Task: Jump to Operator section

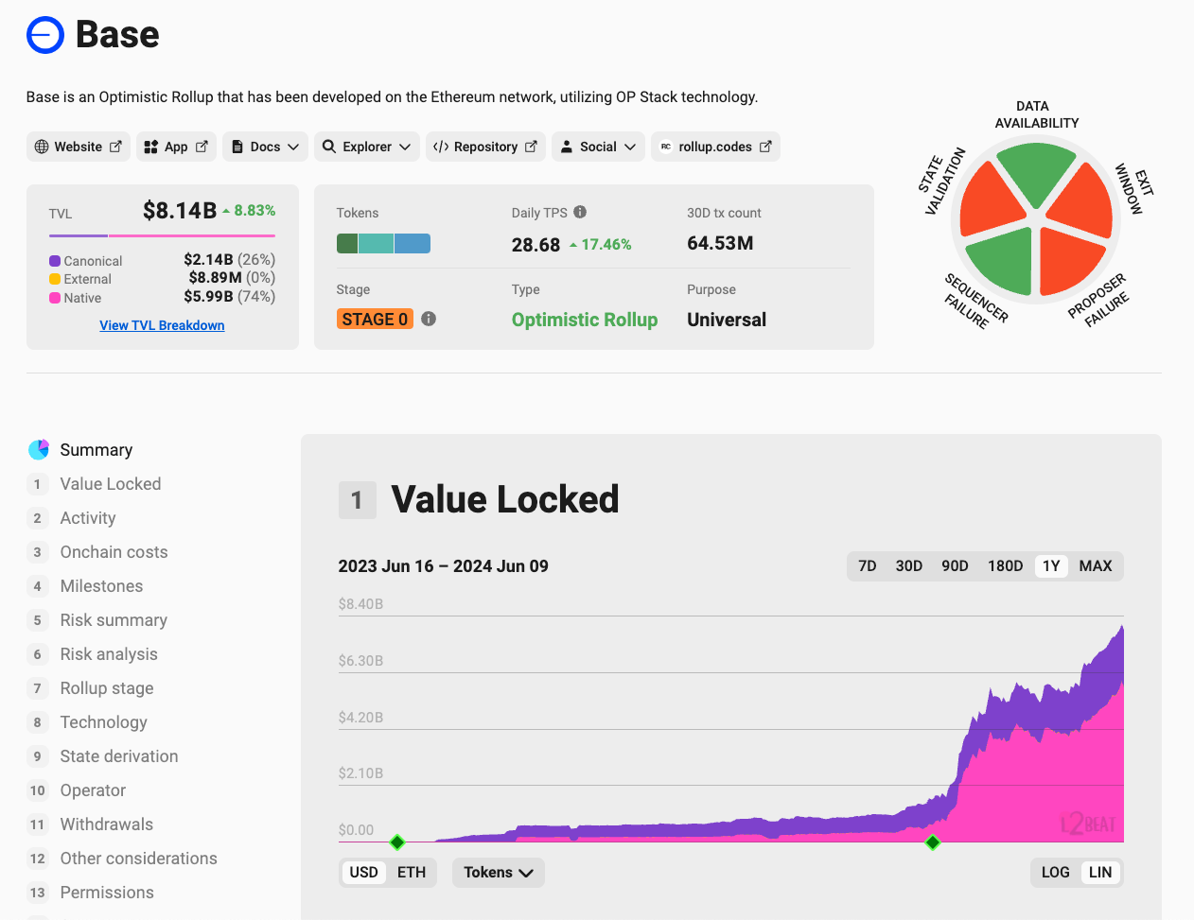Action: [x=93, y=790]
